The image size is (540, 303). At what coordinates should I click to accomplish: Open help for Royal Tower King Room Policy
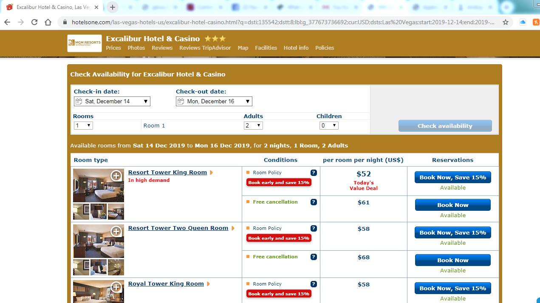point(314,284)
